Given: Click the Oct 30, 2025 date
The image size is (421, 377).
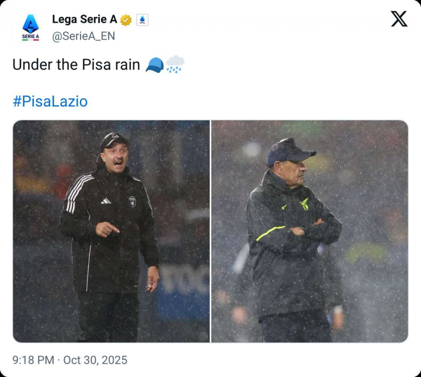Looking at the screenshot, I should point(95,360).
